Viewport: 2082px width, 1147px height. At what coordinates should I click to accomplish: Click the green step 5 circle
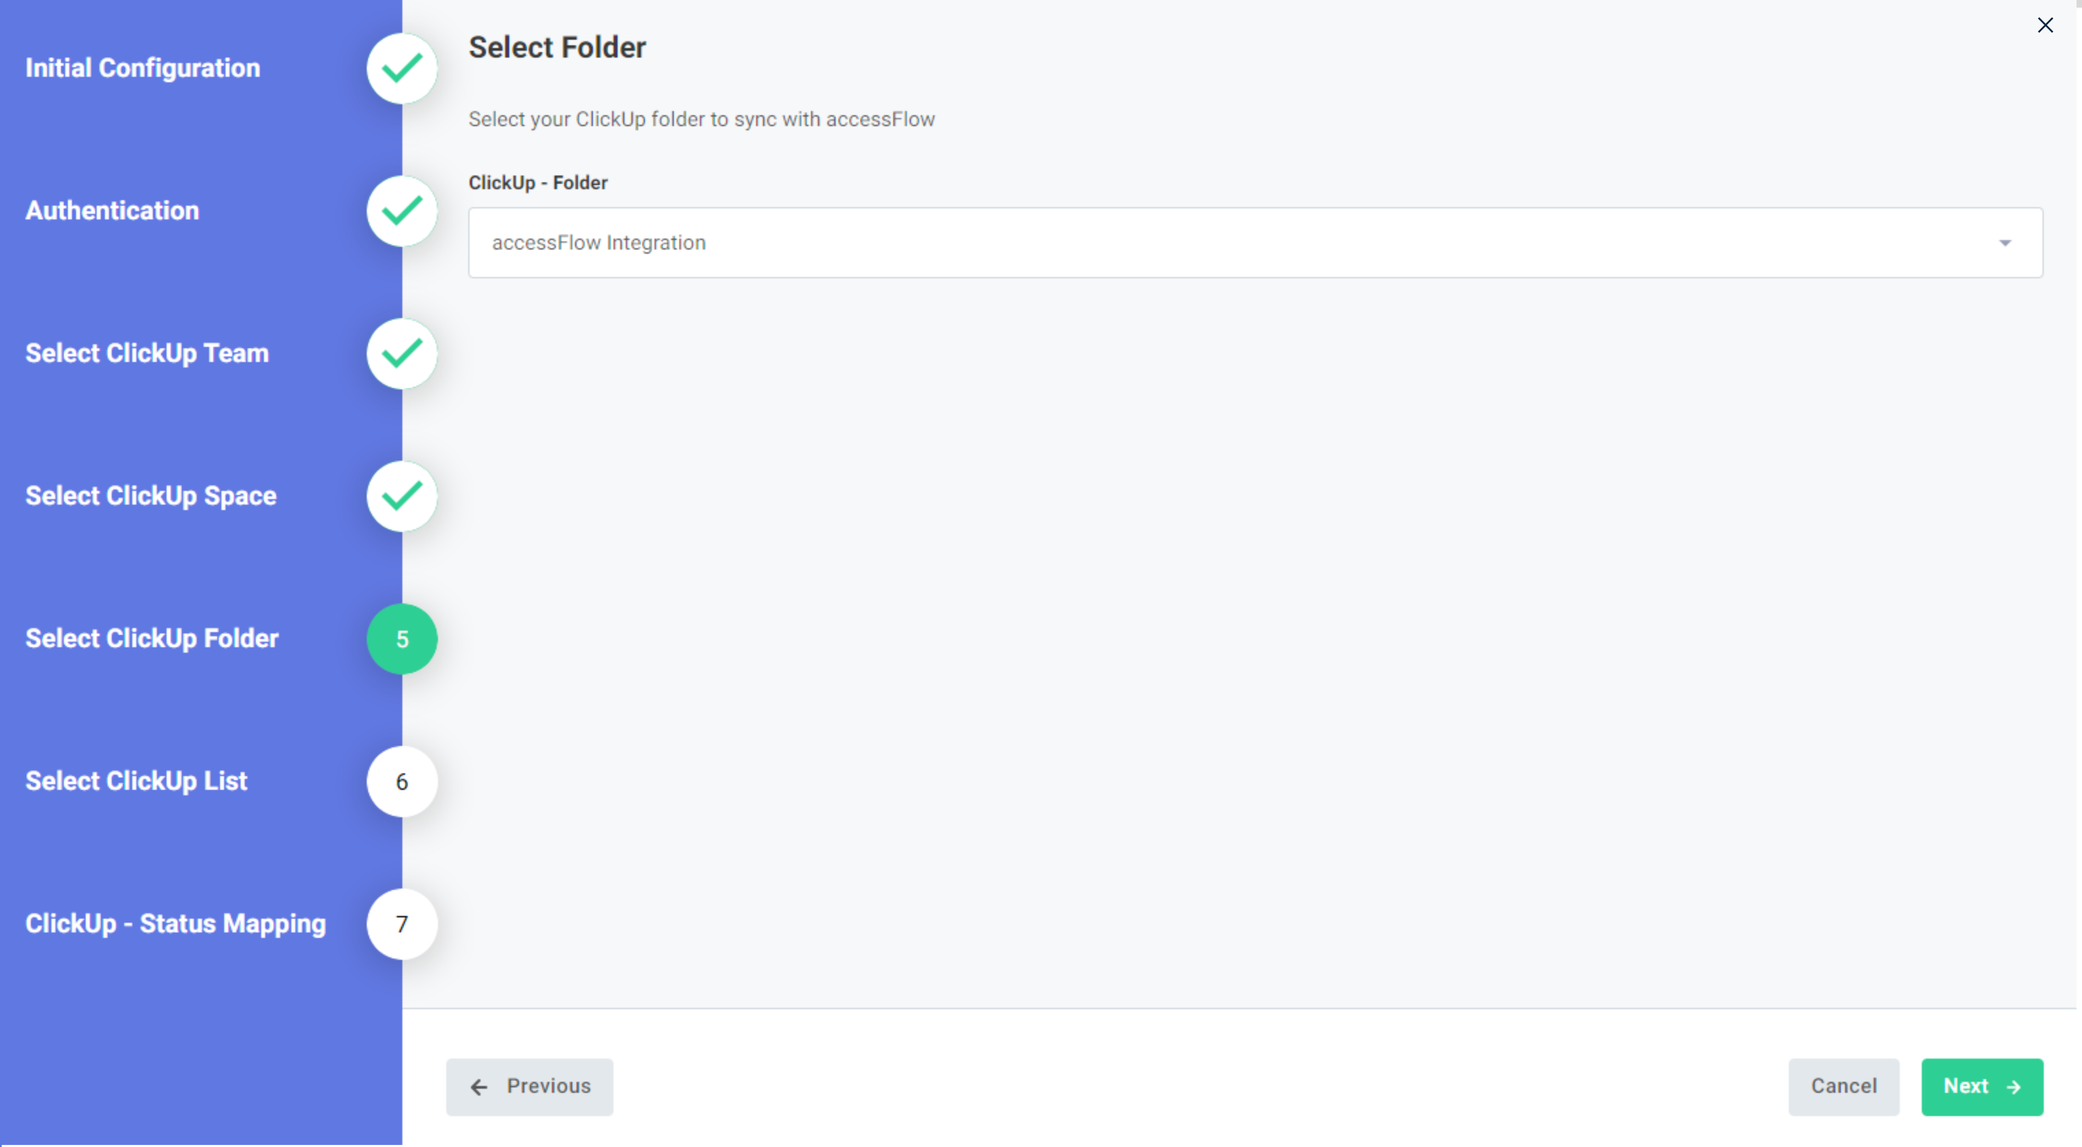coord(402,639)
